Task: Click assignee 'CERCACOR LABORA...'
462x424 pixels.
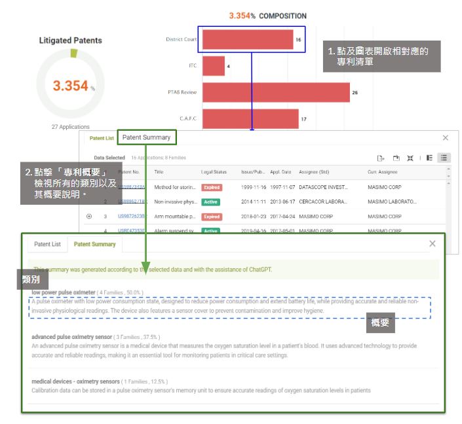Action: (323, 202)
